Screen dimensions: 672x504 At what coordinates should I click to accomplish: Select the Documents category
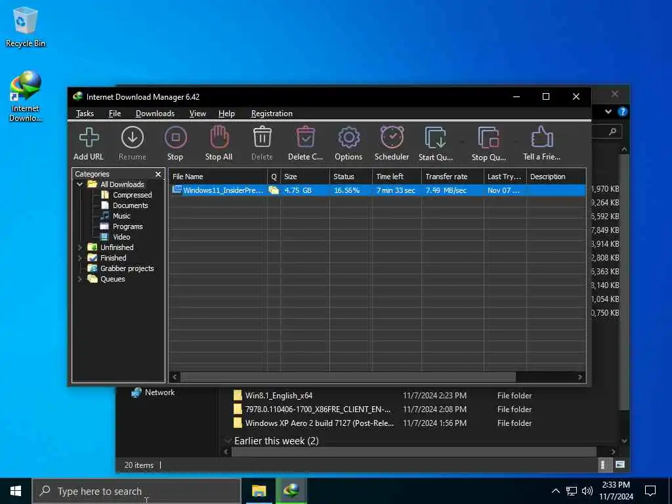pyautogui.click(x=131, y=205)
